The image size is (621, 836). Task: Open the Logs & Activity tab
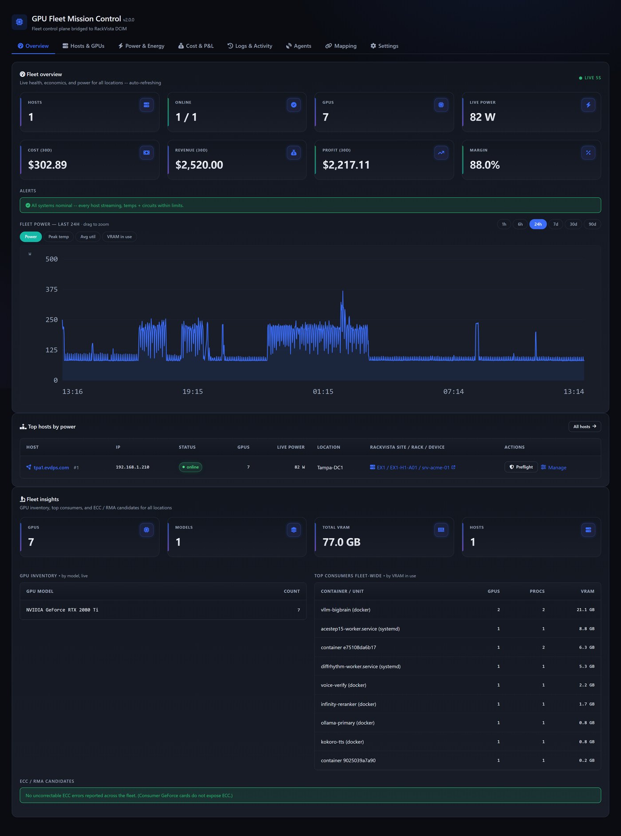[x=250, y=46]
